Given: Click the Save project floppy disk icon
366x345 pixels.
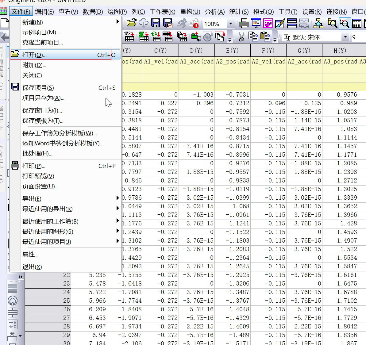Looking at the screenshot, I should tap(156, 23).
